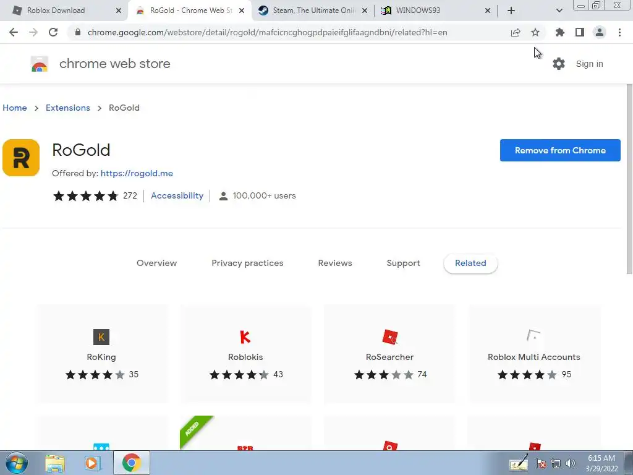Reload the page with the refresh icon
633x475 pixels.
click(53, 32)
